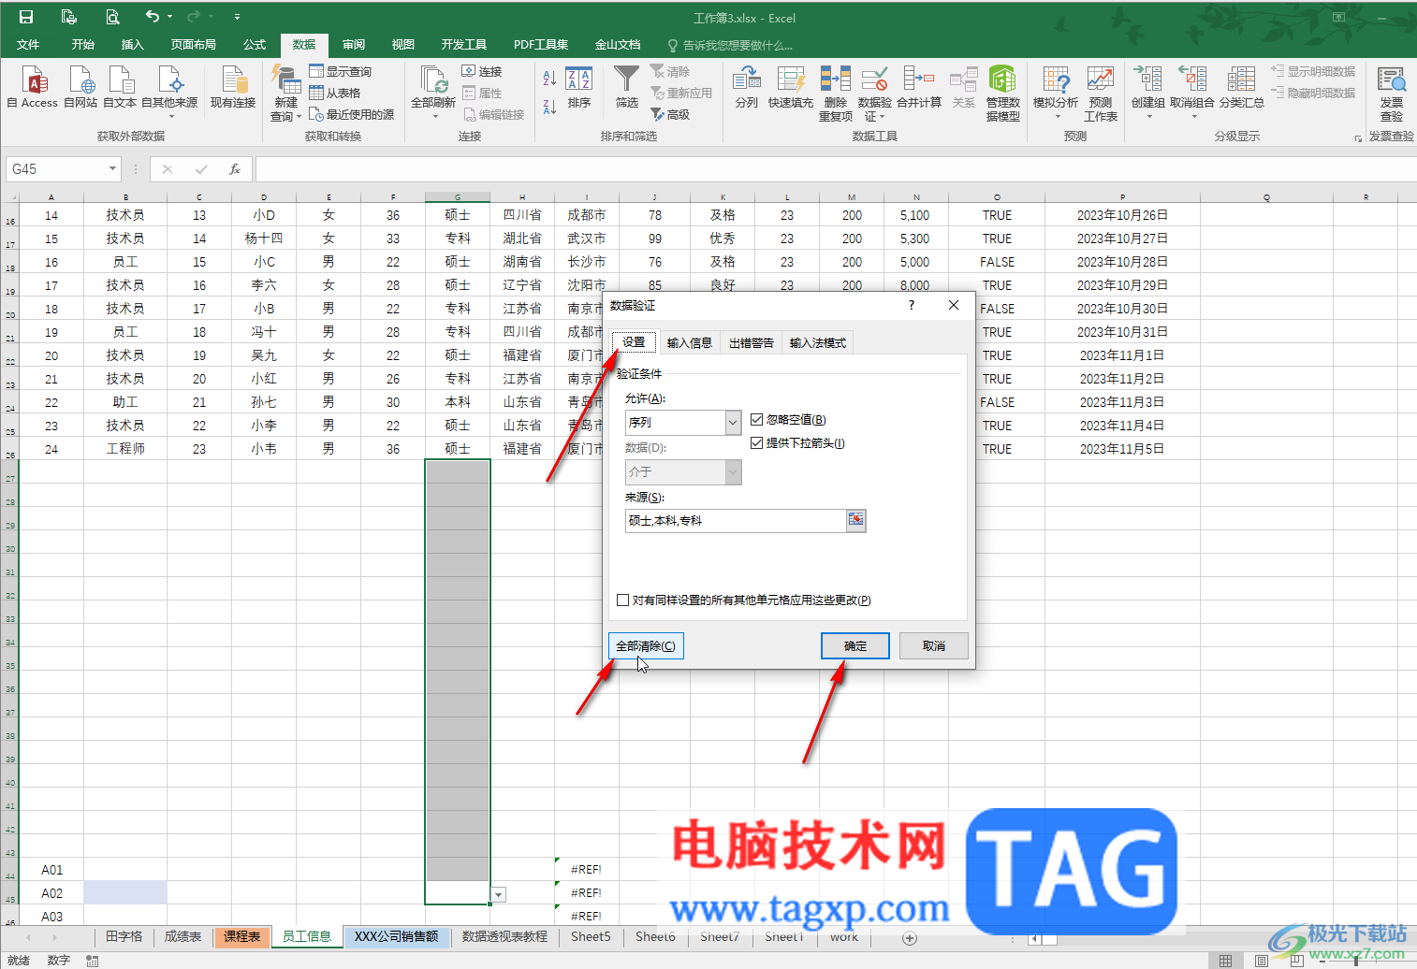Confirm the dialog with 确定
The height and width of the screenshot is (969, 1417).
pyautogui.click(x=855, y=646)
